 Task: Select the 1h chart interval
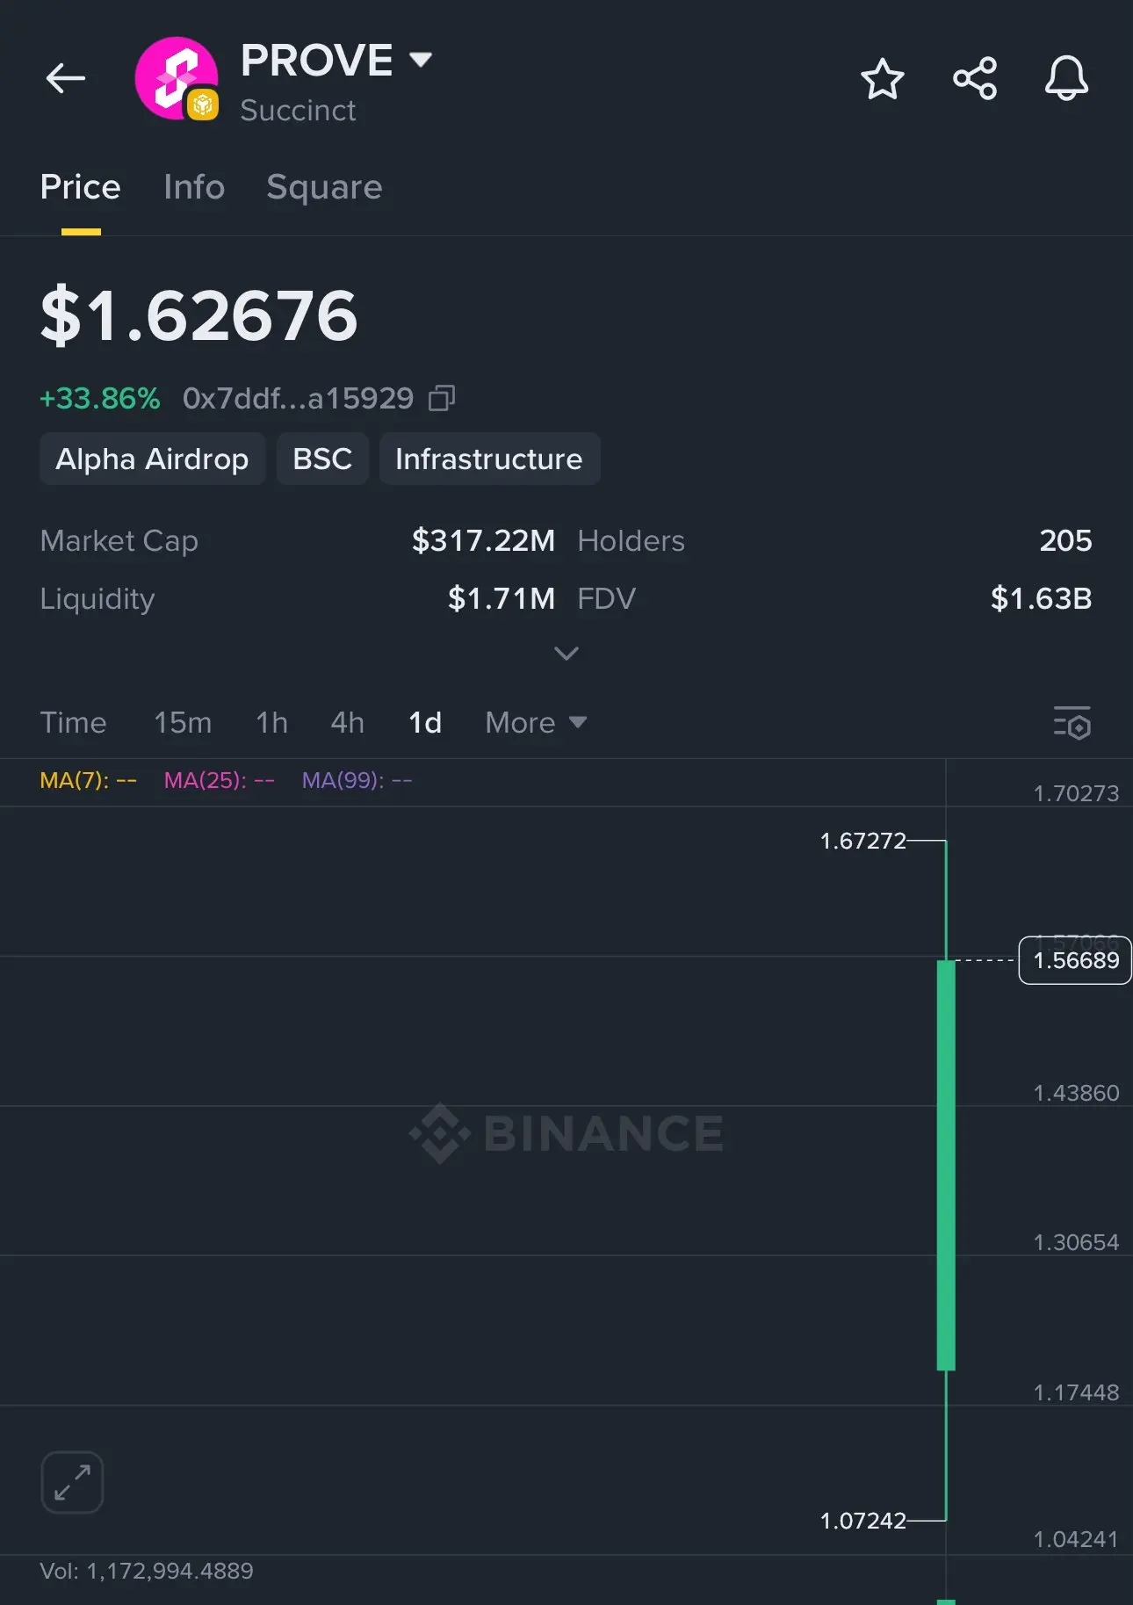coord(271,723)
